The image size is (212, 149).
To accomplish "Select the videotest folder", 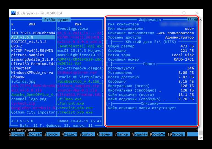I will [x=21, y=68].
